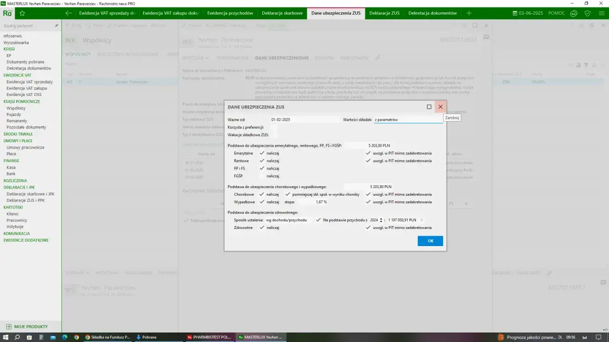Click the favorites star icon in top bar
609x342 pixels.
point(22,13)
